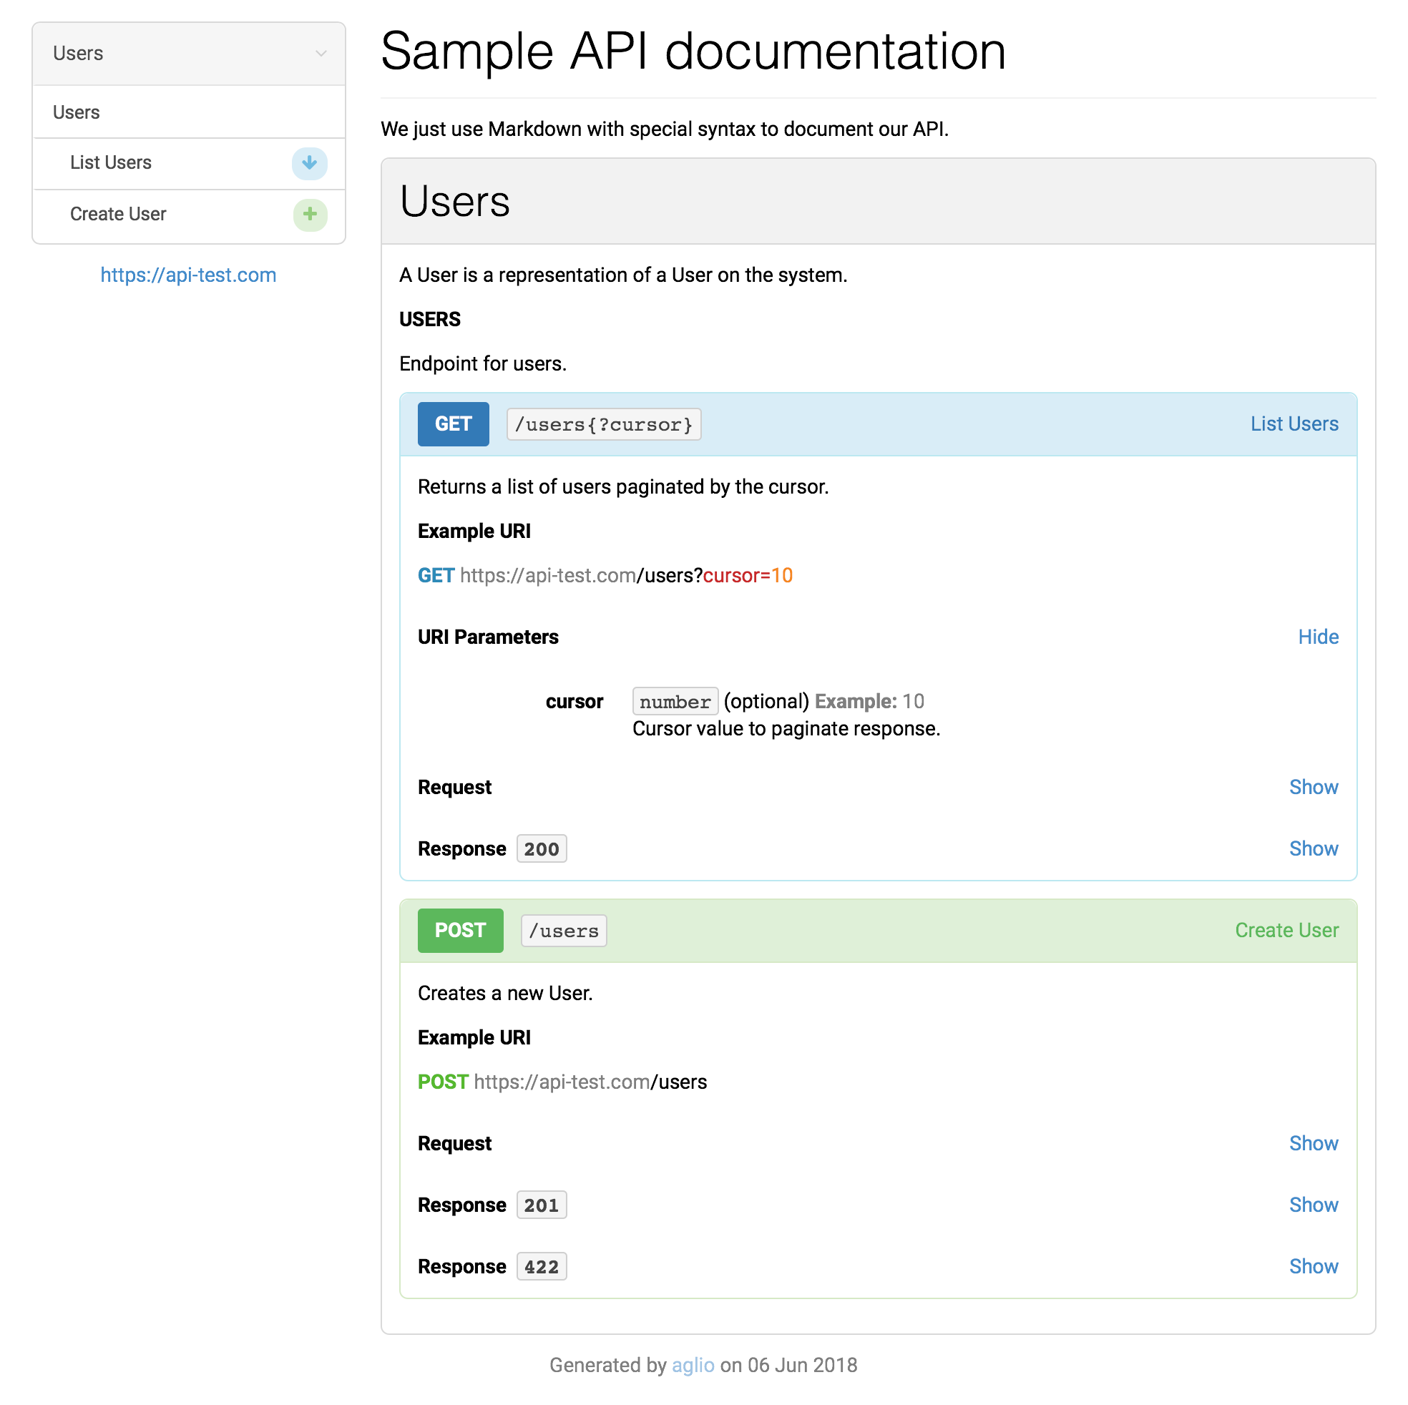Screen dimensions: 1408x1405
Task: Click the green POST method badge
Action: (461, 931)
